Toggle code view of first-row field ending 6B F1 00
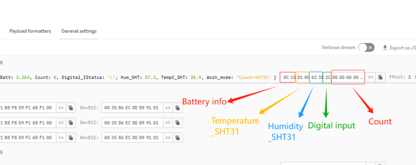The height and width of the screenshot is (165, 416). coord(61,108)
